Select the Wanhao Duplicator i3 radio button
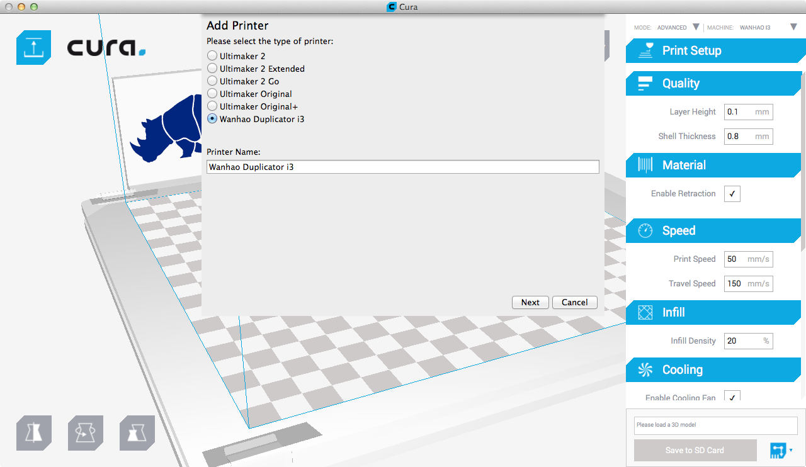Screen dimensions: 806x467 212,119
